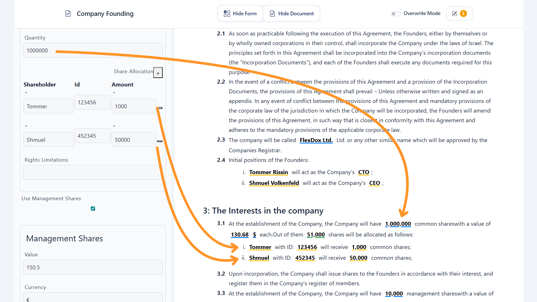This screenshot has height=302, width=537.
Task: Click the Shmuel amount field showing 50000
Action: coord(134,140)
